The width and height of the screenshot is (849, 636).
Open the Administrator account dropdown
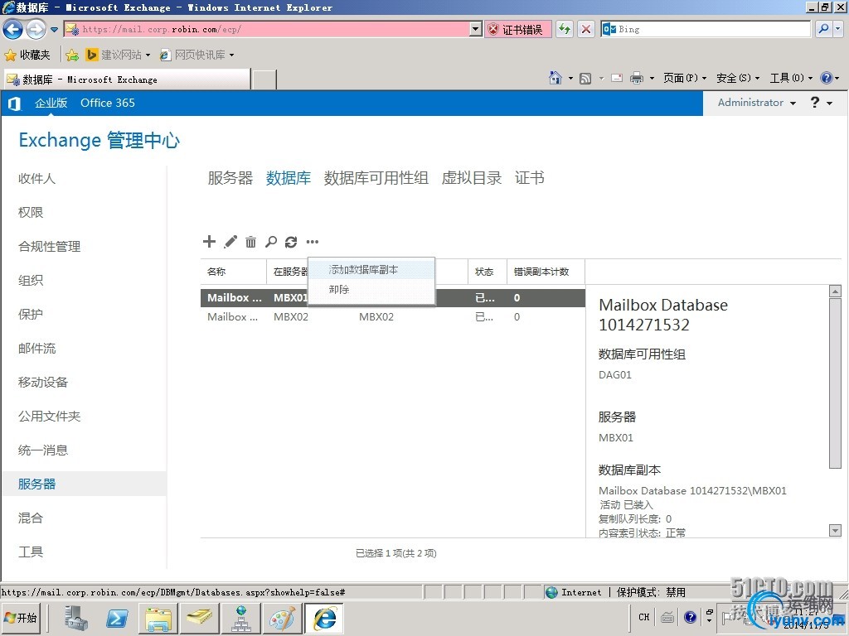pyautogui.click(x=756, y=103)
